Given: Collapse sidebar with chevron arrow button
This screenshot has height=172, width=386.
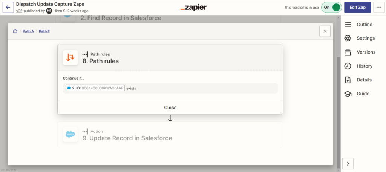Looking at the screenshot, I should (x=348, y=163).
